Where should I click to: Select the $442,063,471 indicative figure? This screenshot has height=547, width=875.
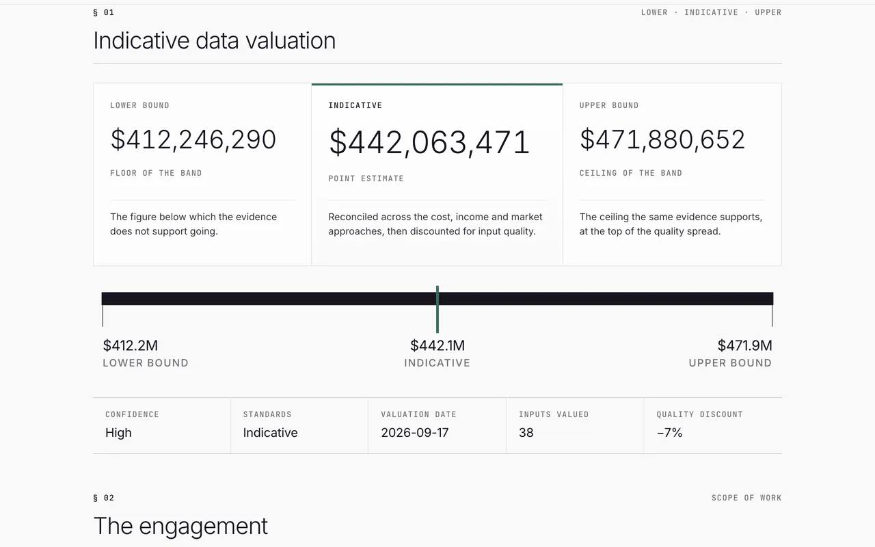[x=429, y=143]
